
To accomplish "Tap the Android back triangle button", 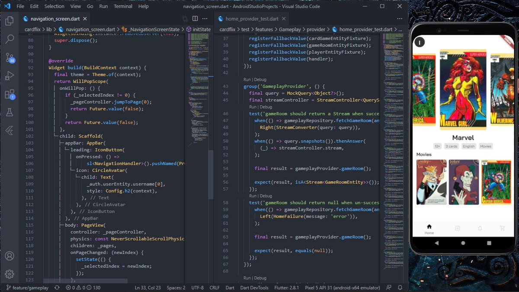I will click(x=437, y=244).
